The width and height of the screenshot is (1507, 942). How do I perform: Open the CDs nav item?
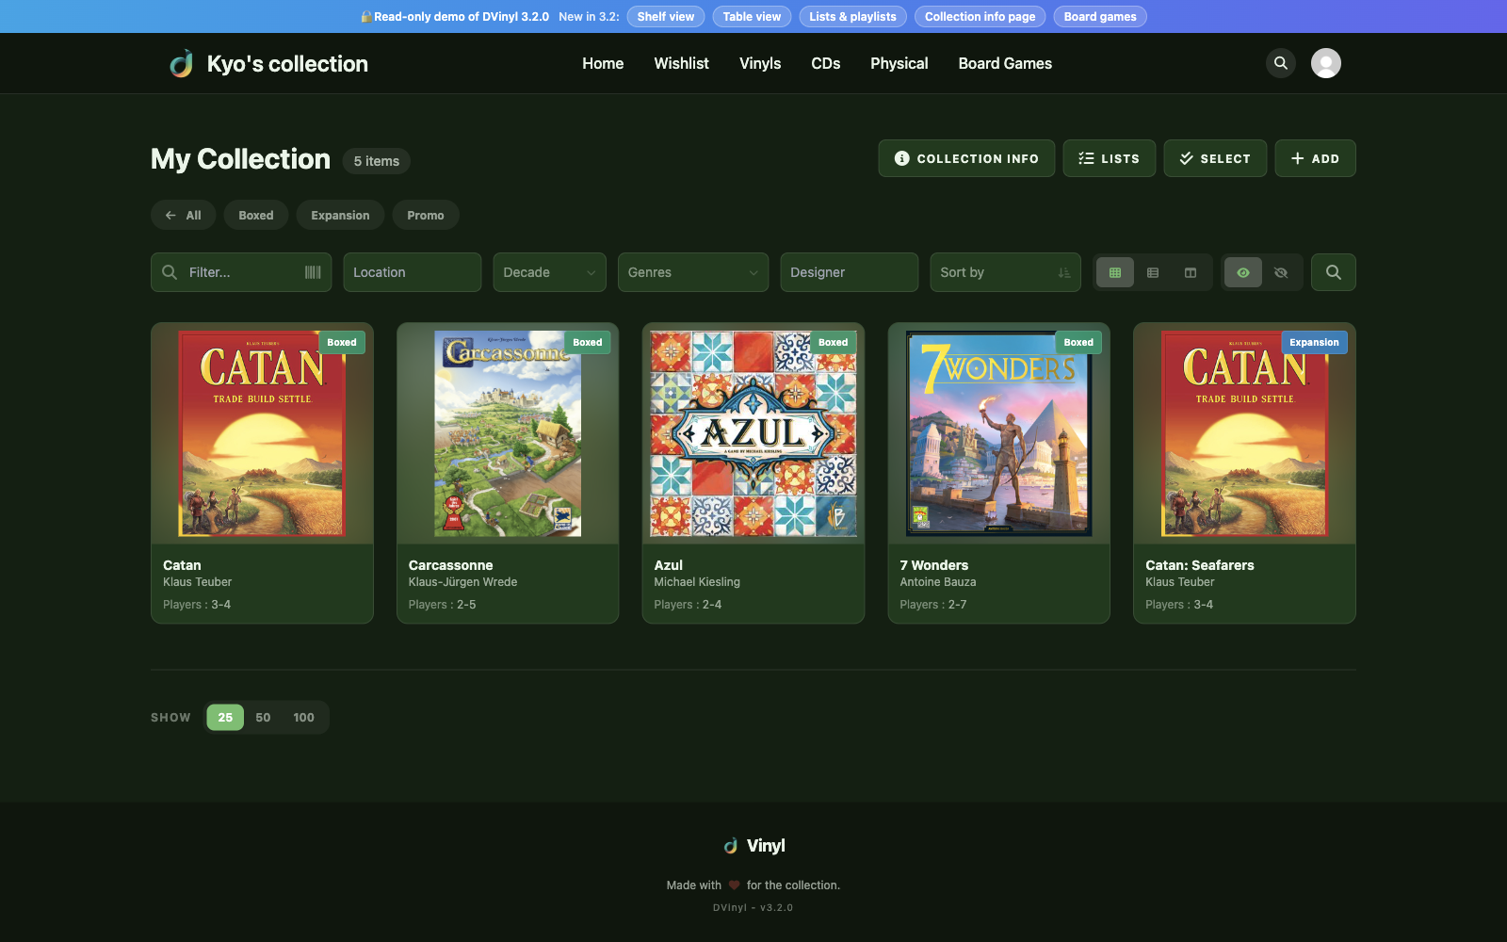coord(826,63)
